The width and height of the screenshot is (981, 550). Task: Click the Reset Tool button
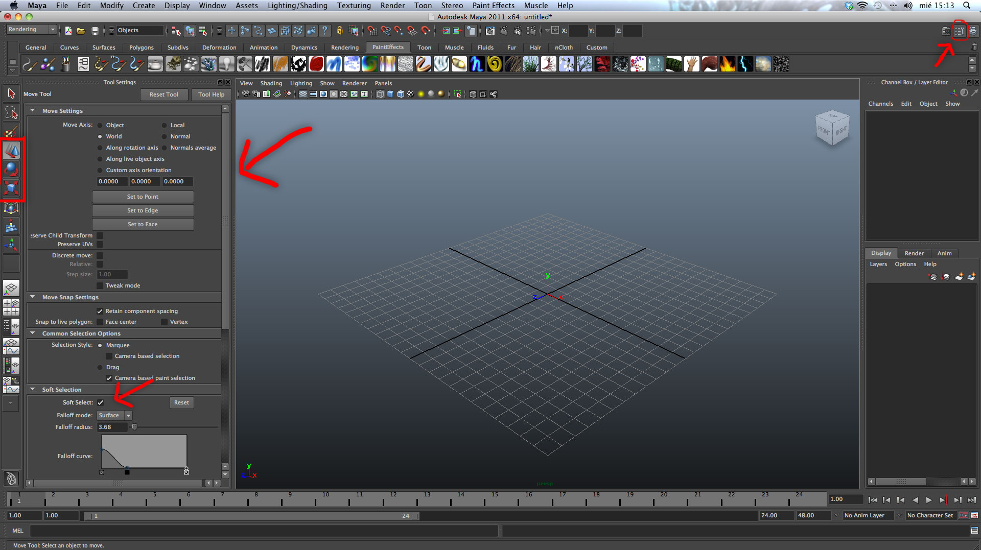coord(163,94)
